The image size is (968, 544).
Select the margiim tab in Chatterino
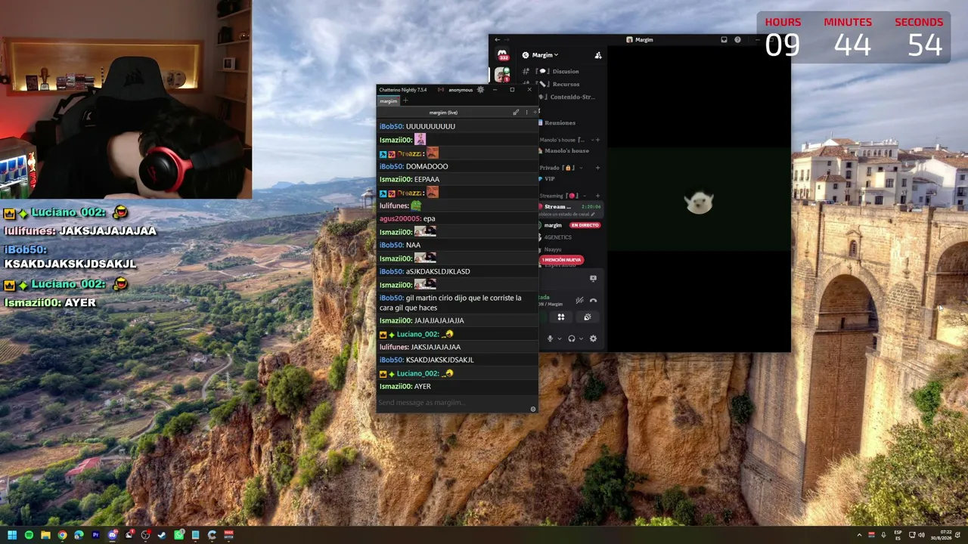click(388, 100)
